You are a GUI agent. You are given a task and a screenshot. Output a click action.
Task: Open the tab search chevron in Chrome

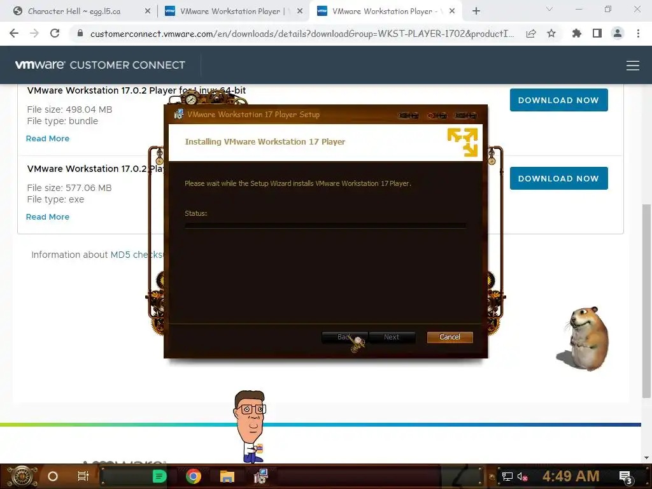tap(549, 9)
